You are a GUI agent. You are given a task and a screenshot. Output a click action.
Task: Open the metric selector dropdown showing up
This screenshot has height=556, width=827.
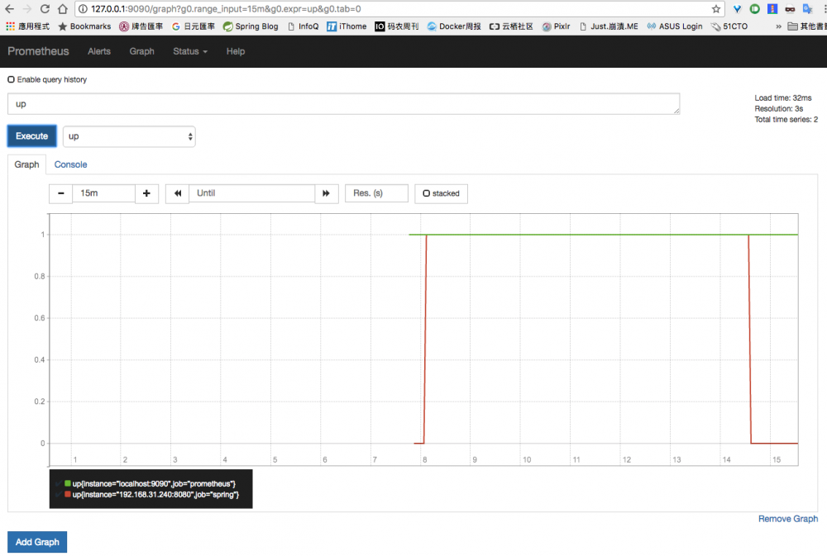[x=129, y=135]
